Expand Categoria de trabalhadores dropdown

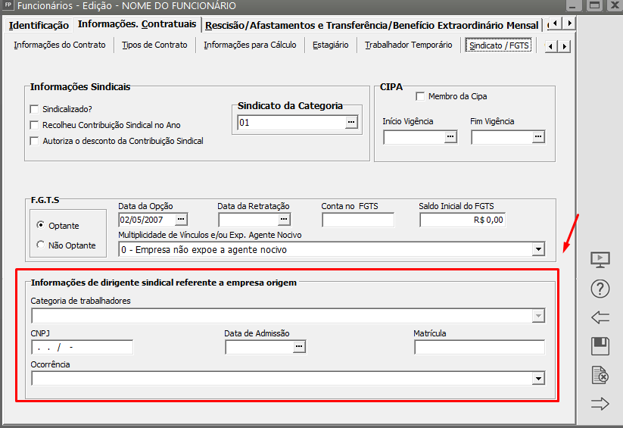538,316
